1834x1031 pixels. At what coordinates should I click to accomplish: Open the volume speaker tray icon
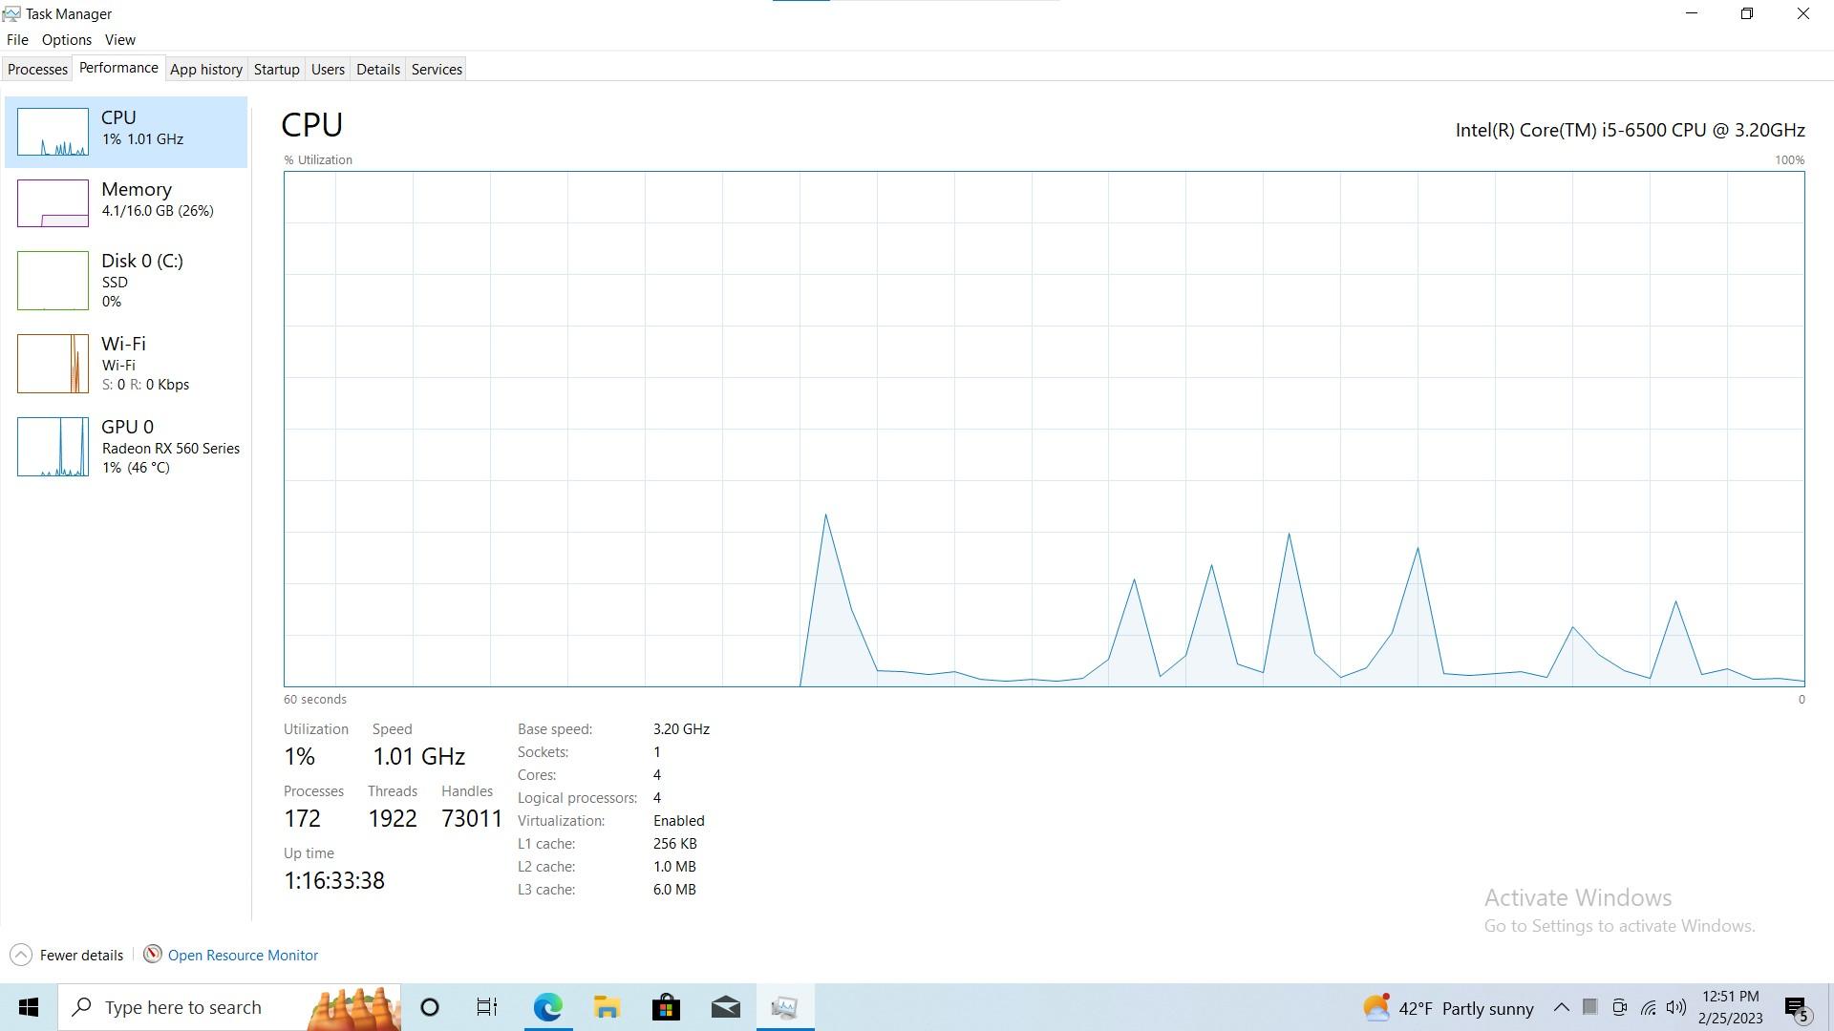coord(1676,1007)
